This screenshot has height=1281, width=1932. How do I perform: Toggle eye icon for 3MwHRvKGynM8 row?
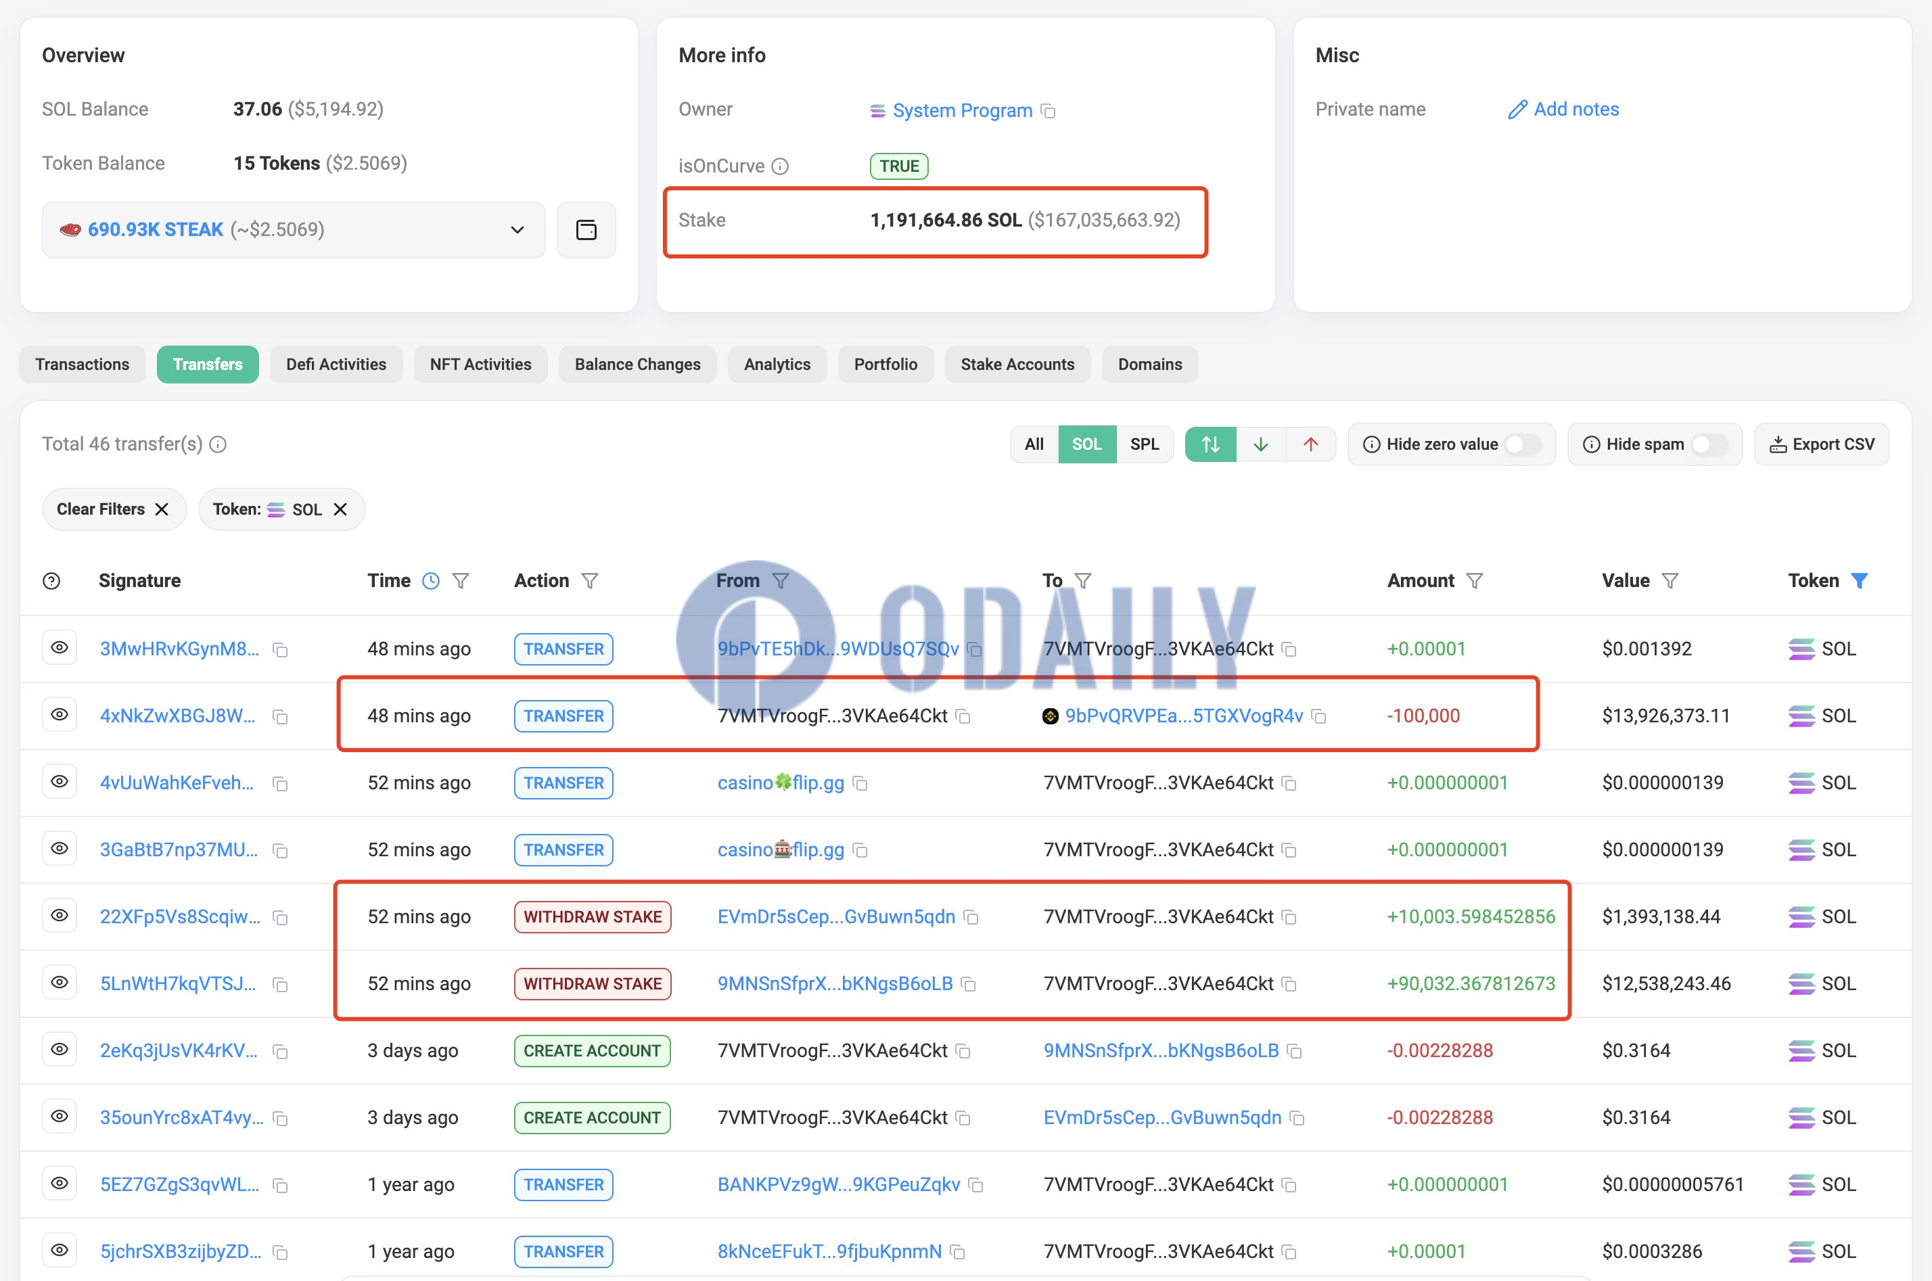(60, 648)
